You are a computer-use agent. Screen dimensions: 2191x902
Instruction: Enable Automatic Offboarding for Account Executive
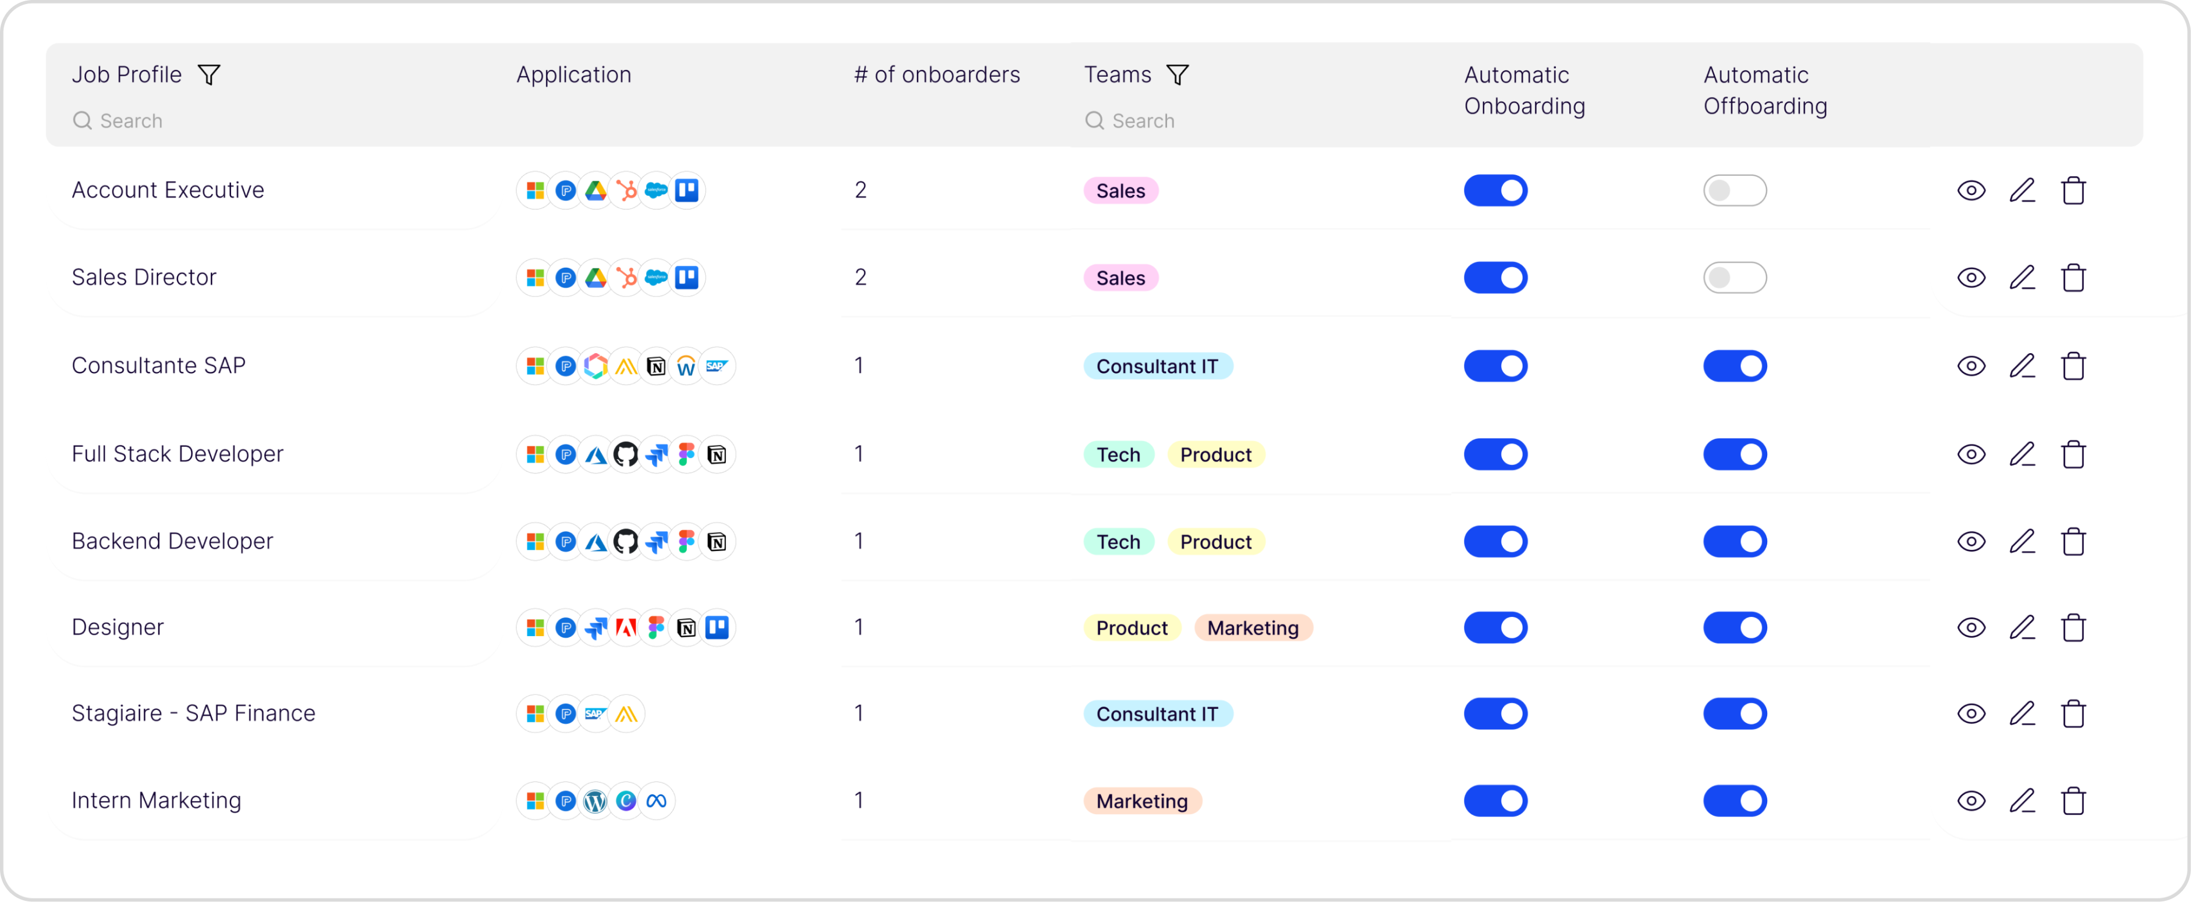pyautogui.click(x=1735, y=190)
